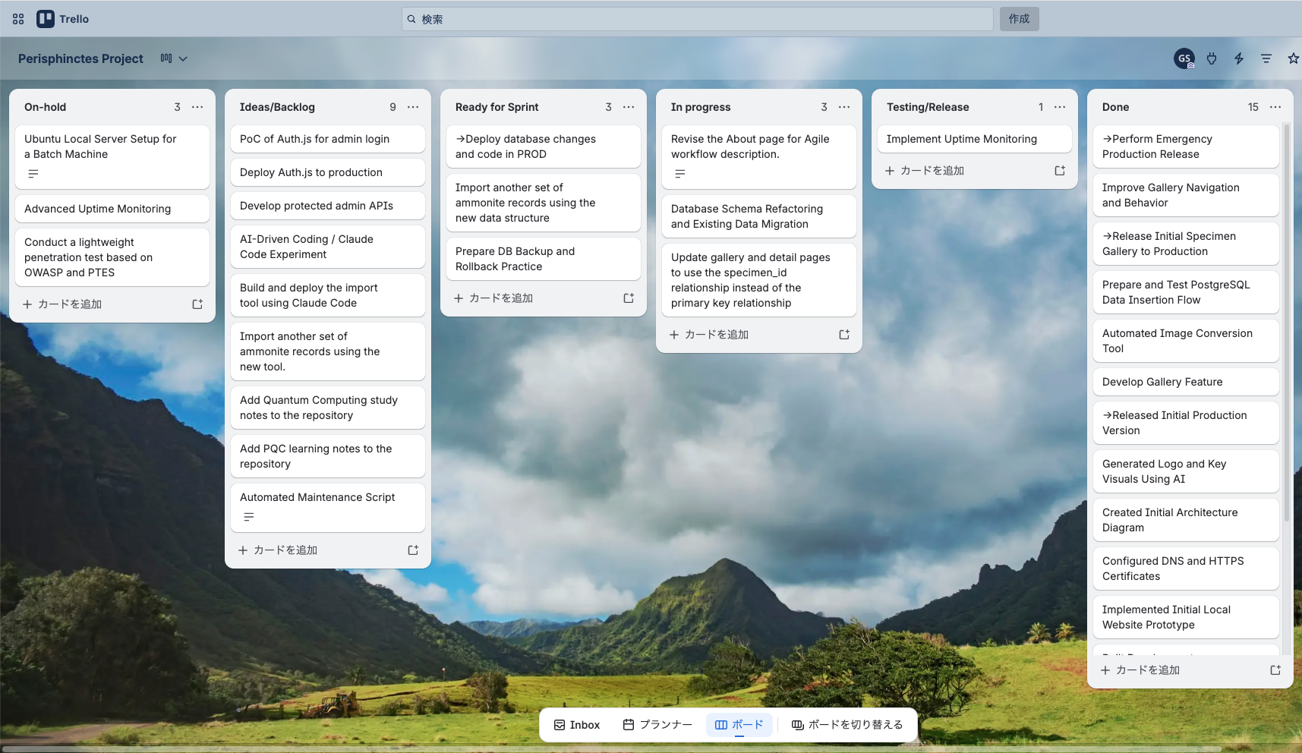Open the PoC of Auth.js for admin login card
1302x753 pixels.
pyautogui.click(x=328, y=139)
